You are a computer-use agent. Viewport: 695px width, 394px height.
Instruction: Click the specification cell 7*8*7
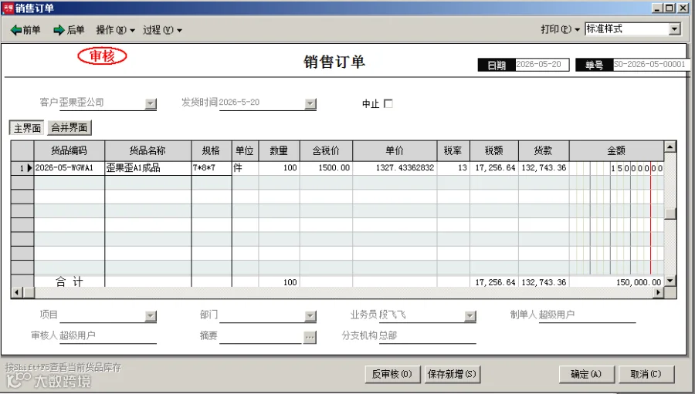click(212, 168)
